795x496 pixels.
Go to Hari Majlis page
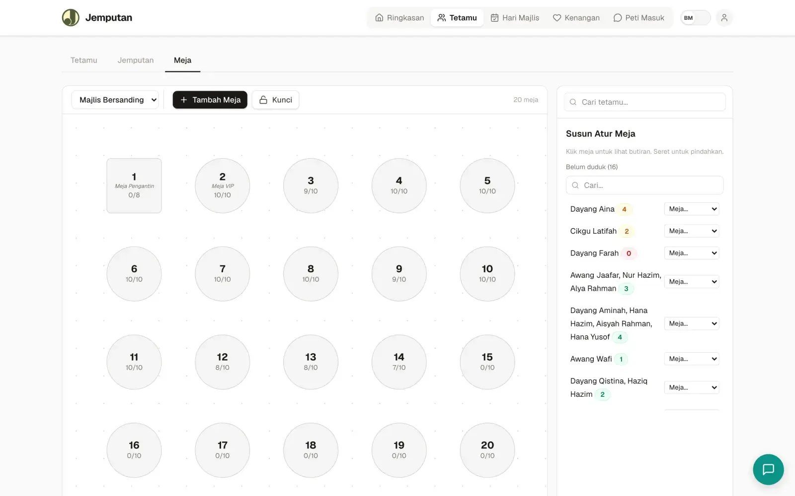pyautogui.click(x=515, y=18)
